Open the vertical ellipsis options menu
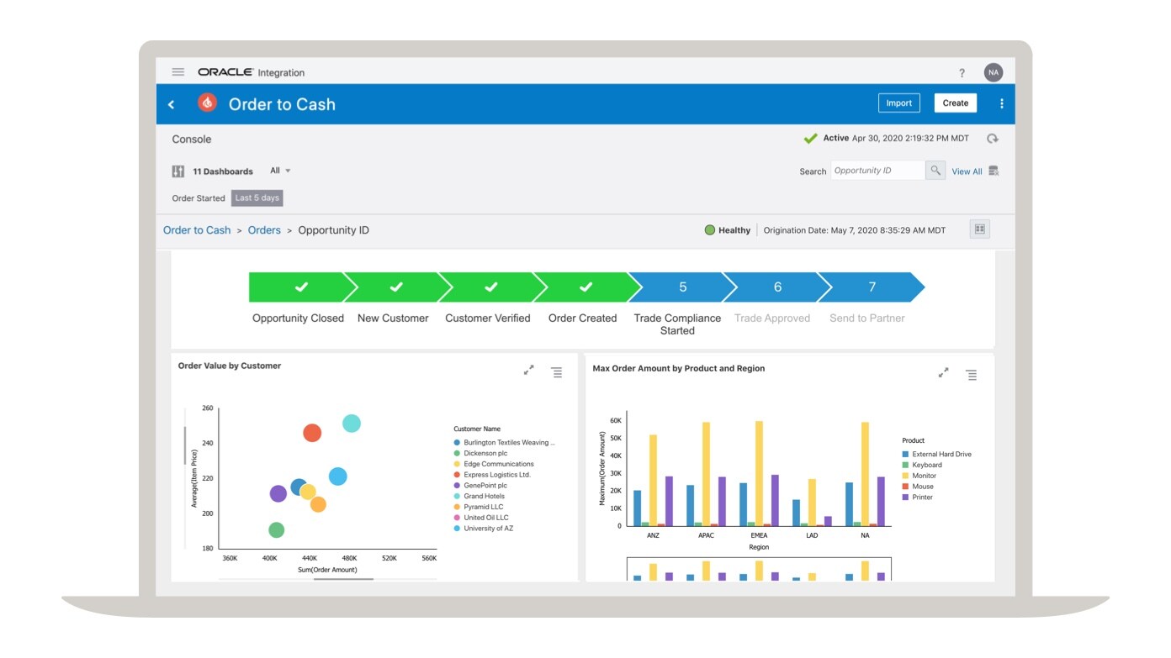 pos(1001,103)
